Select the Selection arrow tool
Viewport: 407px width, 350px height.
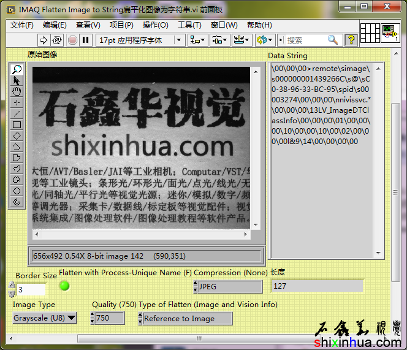[17, 80]
